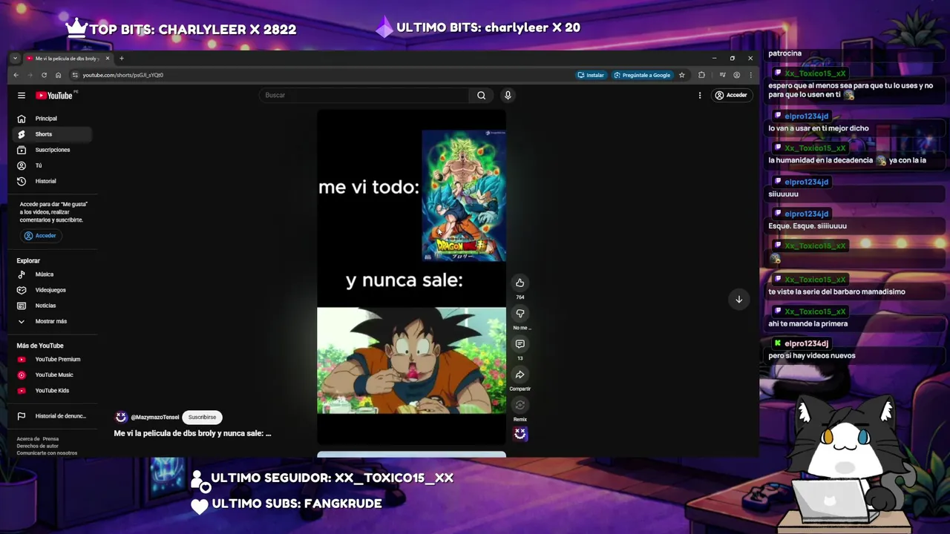Reload the page in browser
The image size is (950, 534).
click(44, 75)
